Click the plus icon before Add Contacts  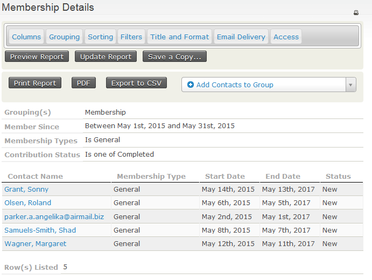(191, 85)
